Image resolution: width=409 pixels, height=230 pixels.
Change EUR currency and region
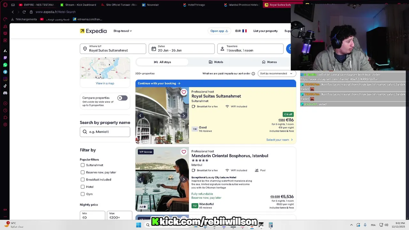241,31
